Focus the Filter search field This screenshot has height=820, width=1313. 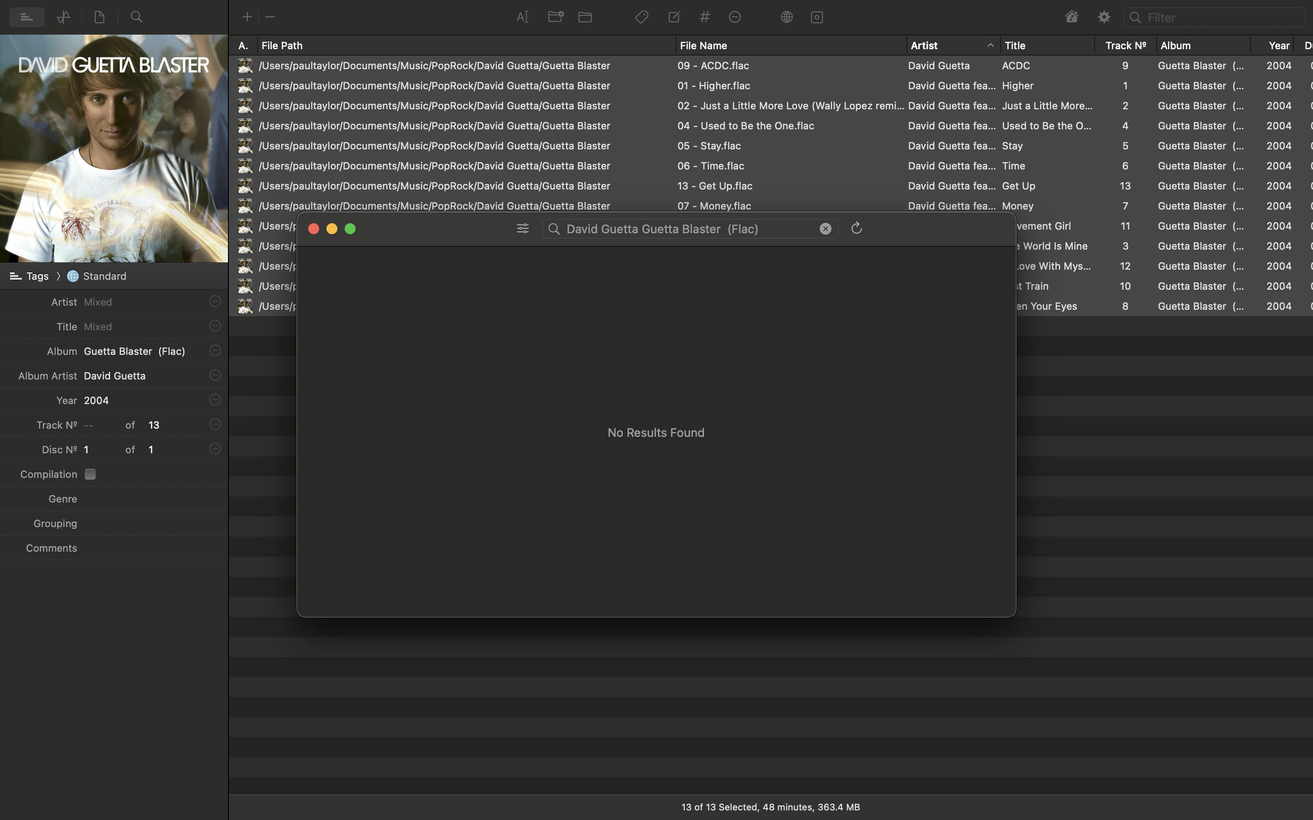pos(1214,17)
